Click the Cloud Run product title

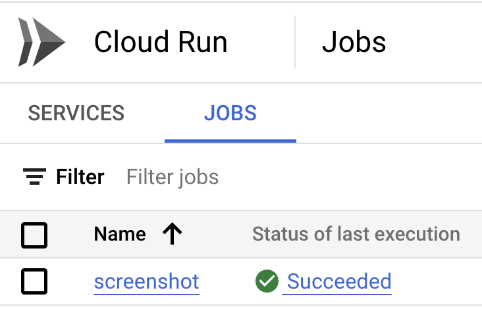[161, 43]
